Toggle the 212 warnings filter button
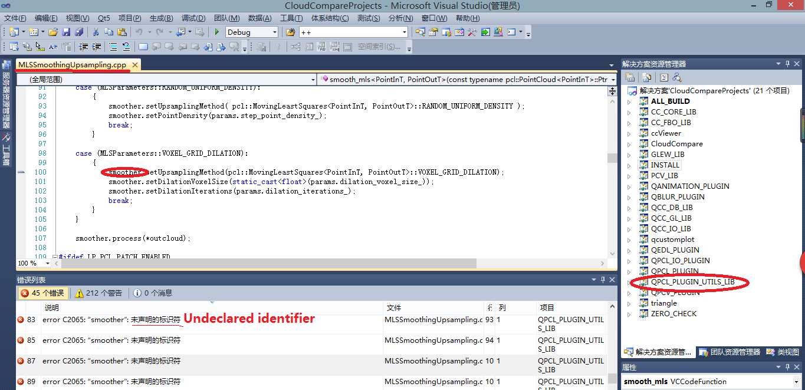Screen dimensions: 805x390 pyautogui.click(x=98, y=293)
